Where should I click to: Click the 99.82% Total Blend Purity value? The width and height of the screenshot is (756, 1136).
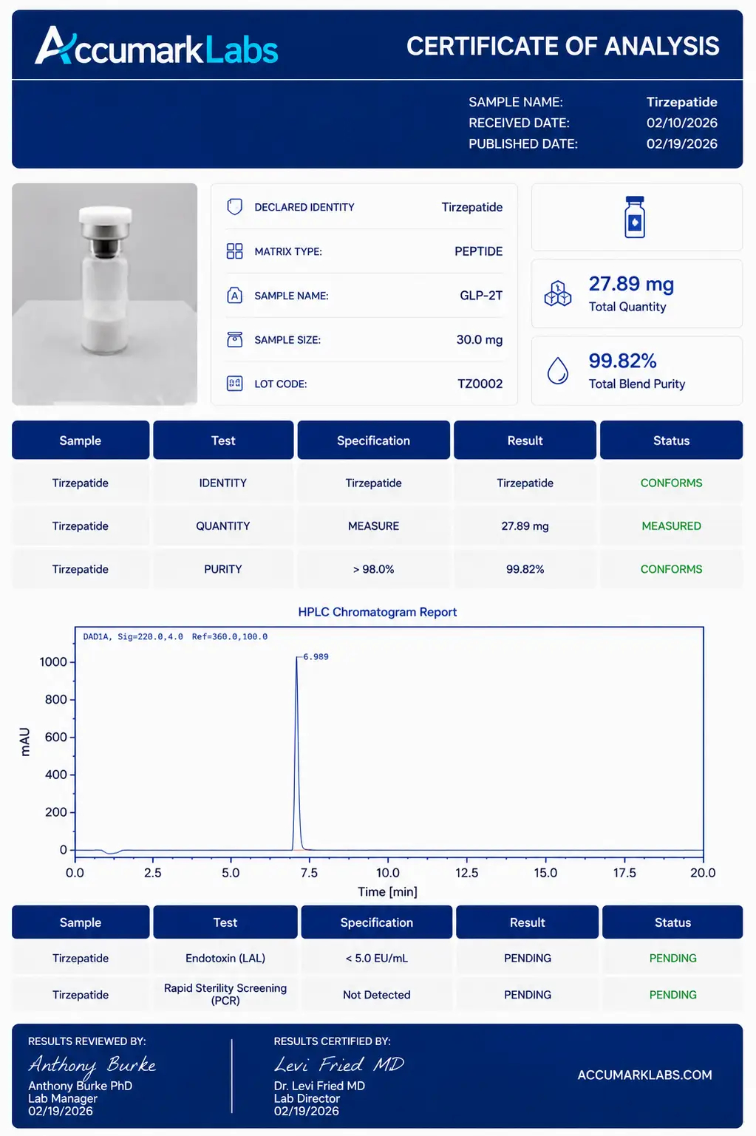(x=622, y=361)
